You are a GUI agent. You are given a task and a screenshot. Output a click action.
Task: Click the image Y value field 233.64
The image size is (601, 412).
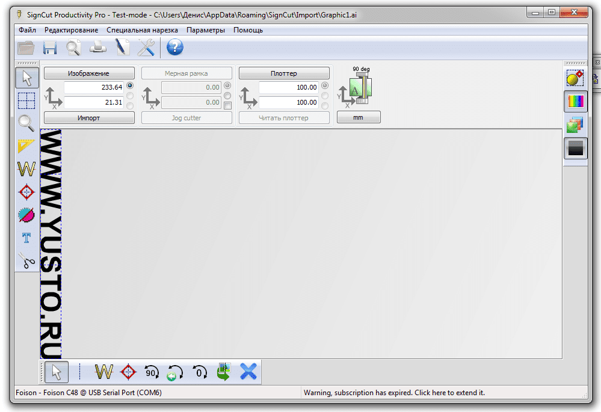[94, 87]
